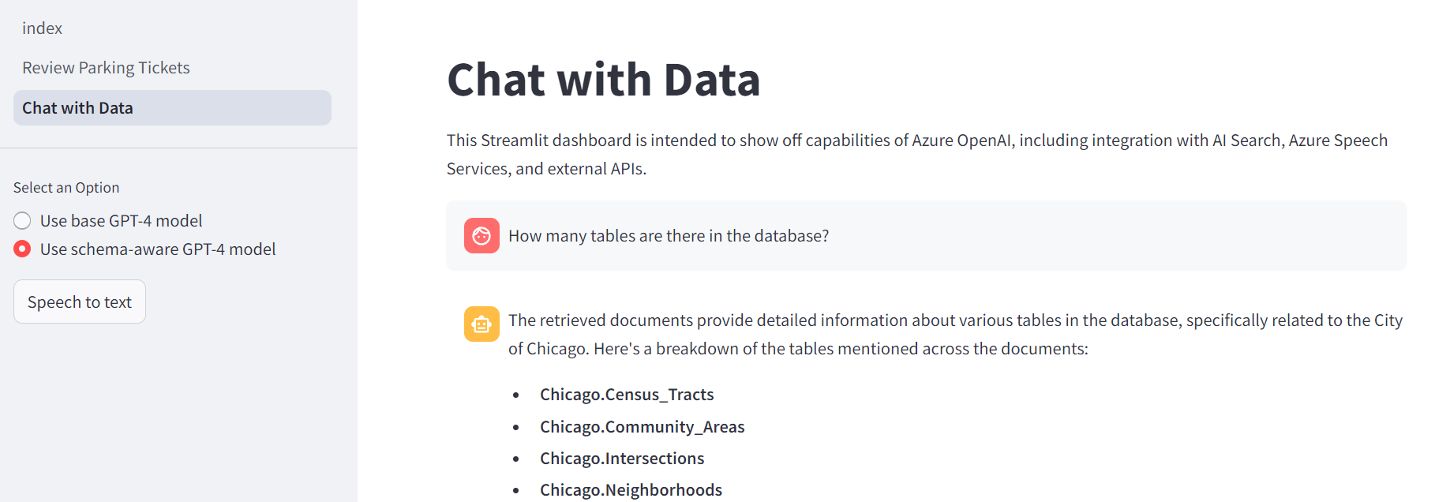This screenshot has height=502, width=1435.
Task: Select the 'Use schema-aware GPT-4 model' radio option
Action: point(23,249)
